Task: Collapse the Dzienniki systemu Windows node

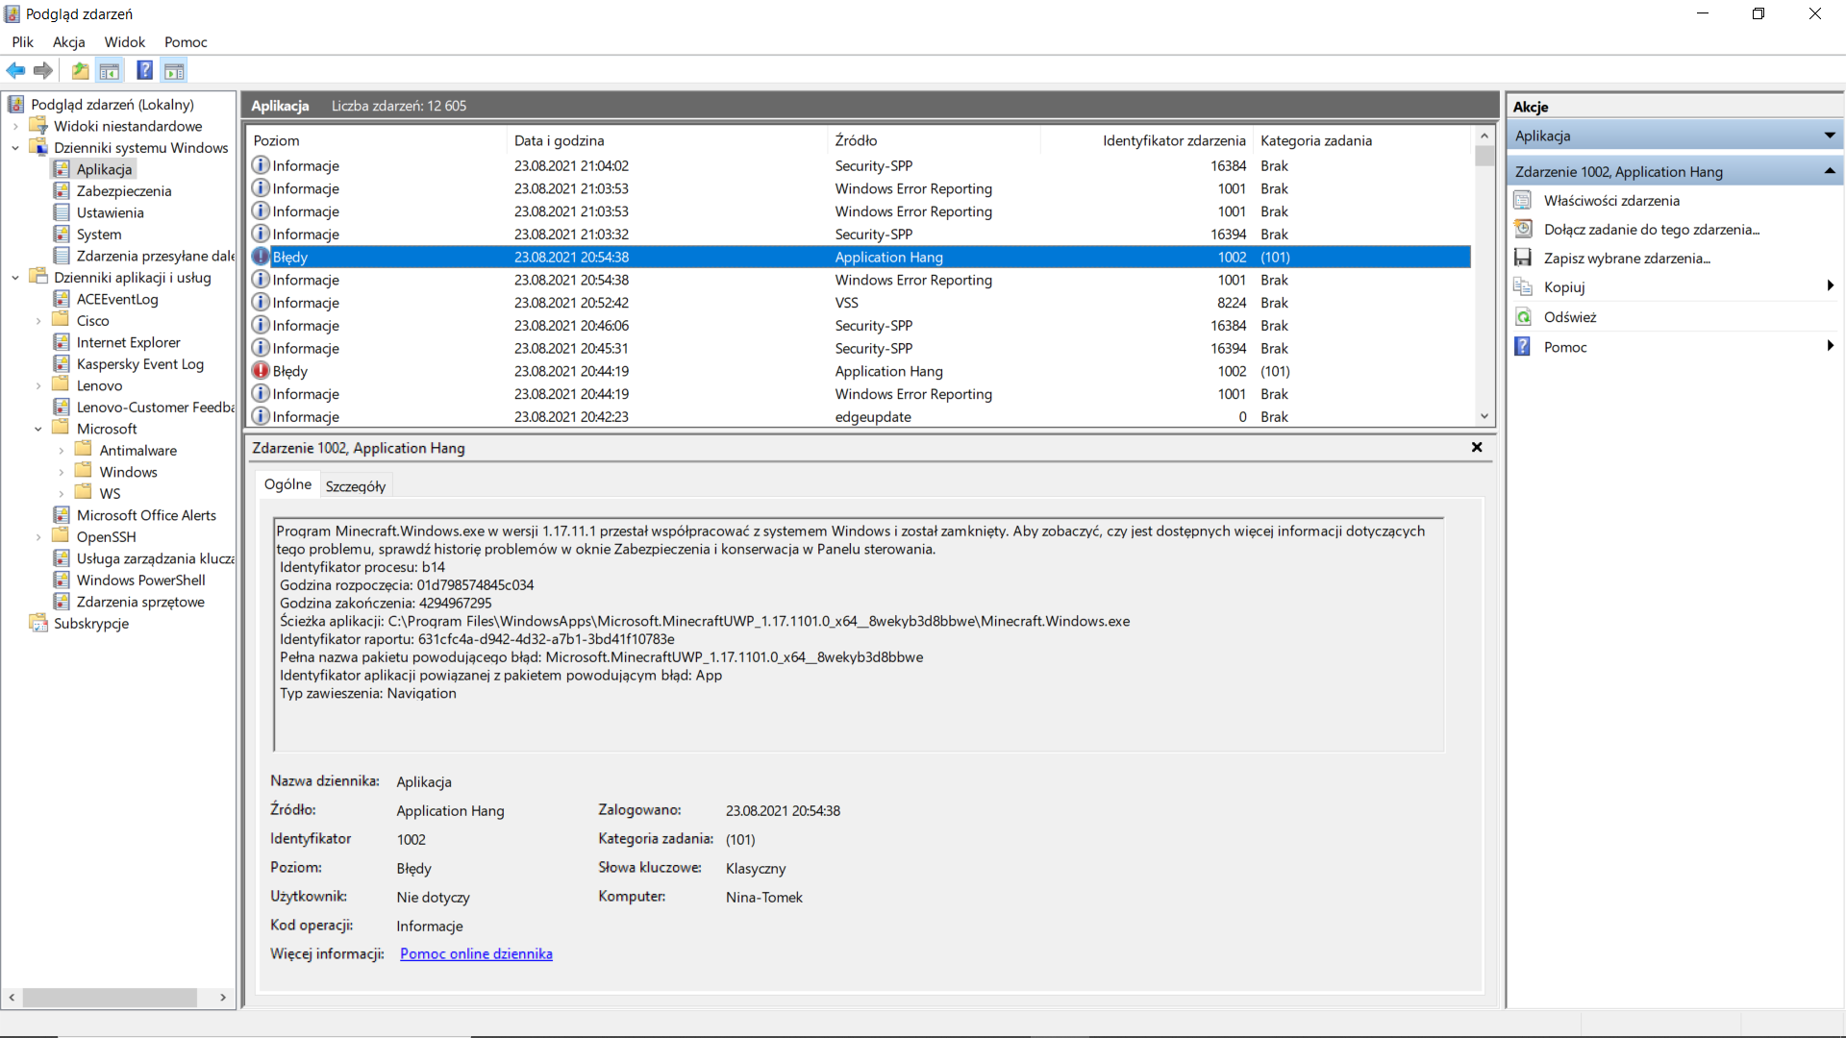Action: click(15, 148)
